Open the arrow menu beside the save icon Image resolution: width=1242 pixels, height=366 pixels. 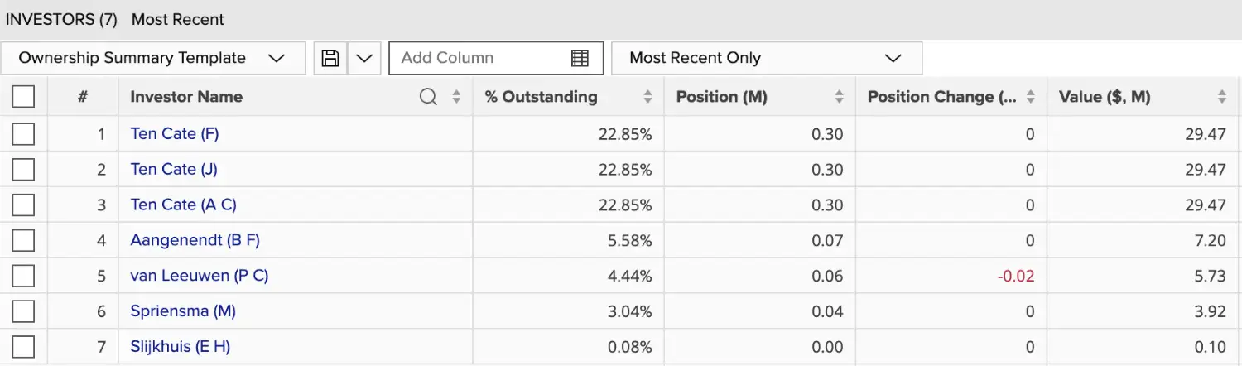click(363, 58)
